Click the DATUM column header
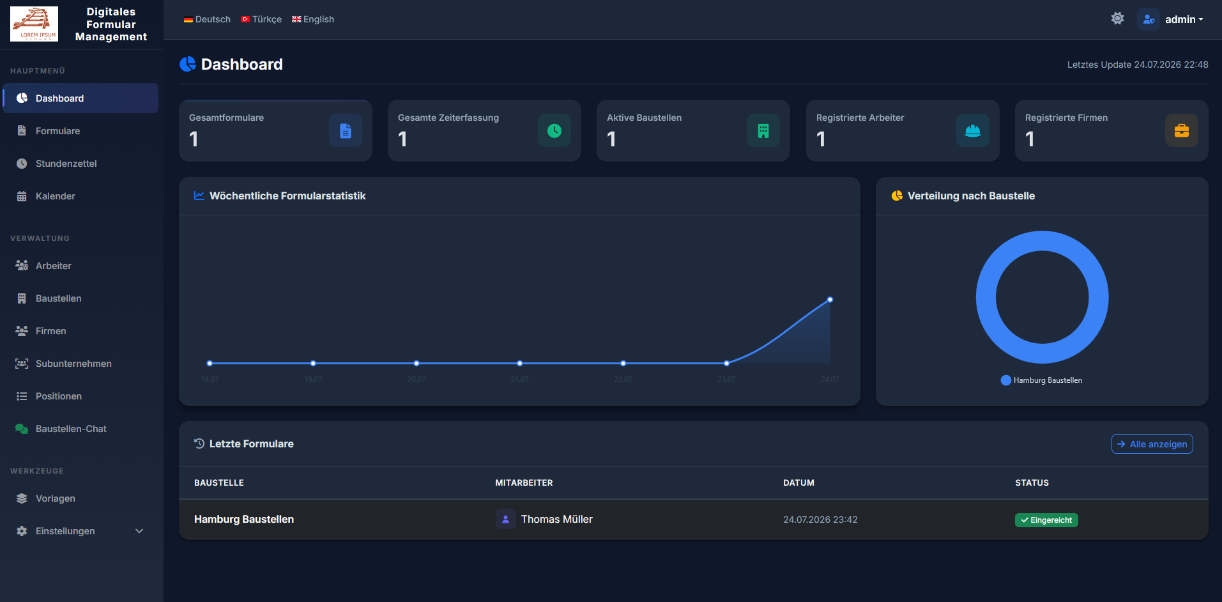Viewport: 1222px width, 602px height. [x=798, y=482]
